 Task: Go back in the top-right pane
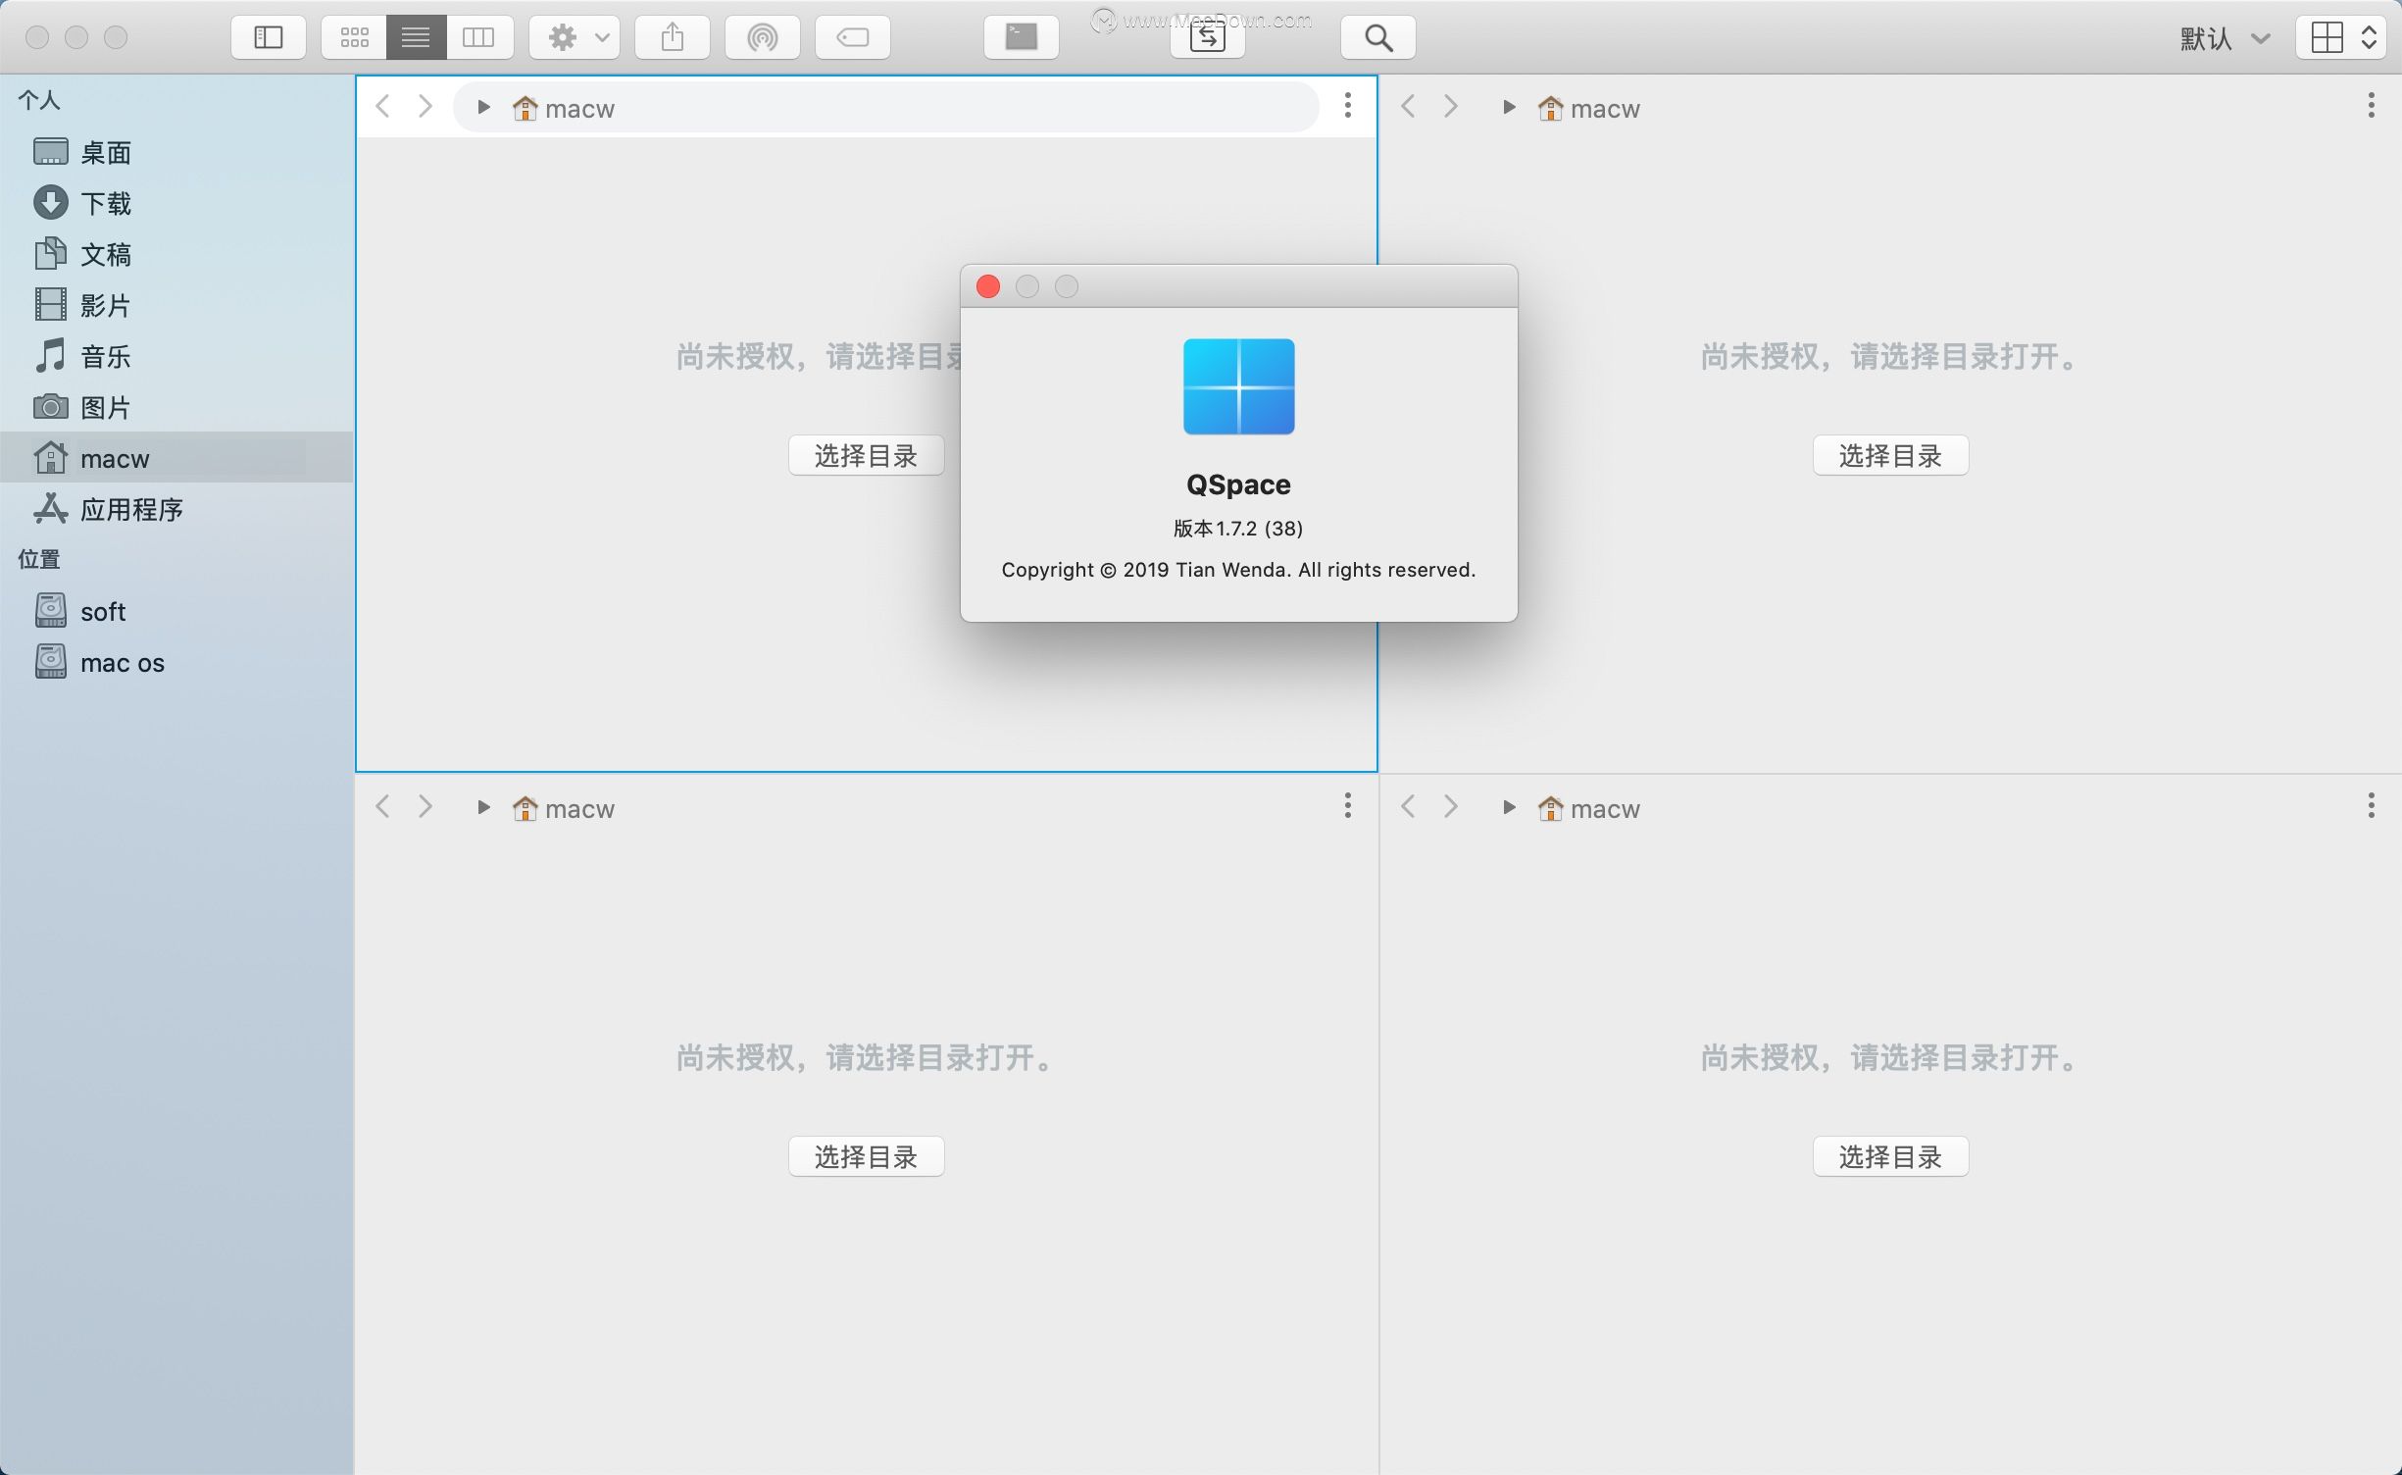(1409, 106)
